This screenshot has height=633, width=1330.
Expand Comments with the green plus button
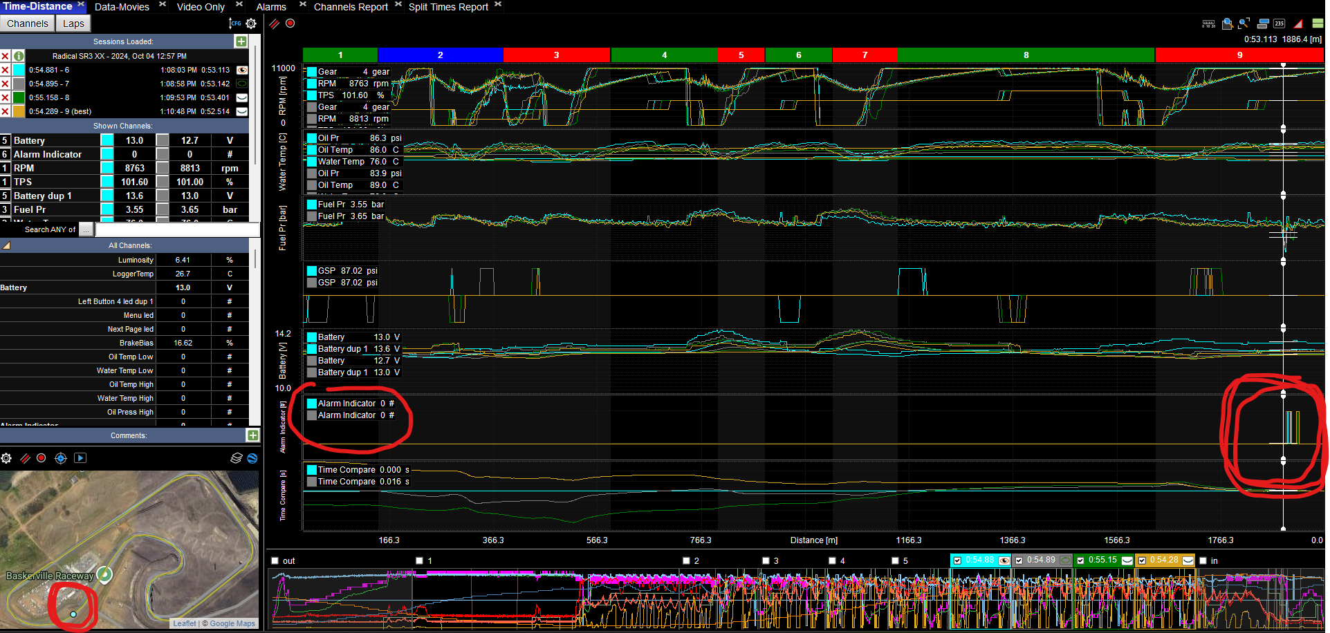(x=252, y=435)
